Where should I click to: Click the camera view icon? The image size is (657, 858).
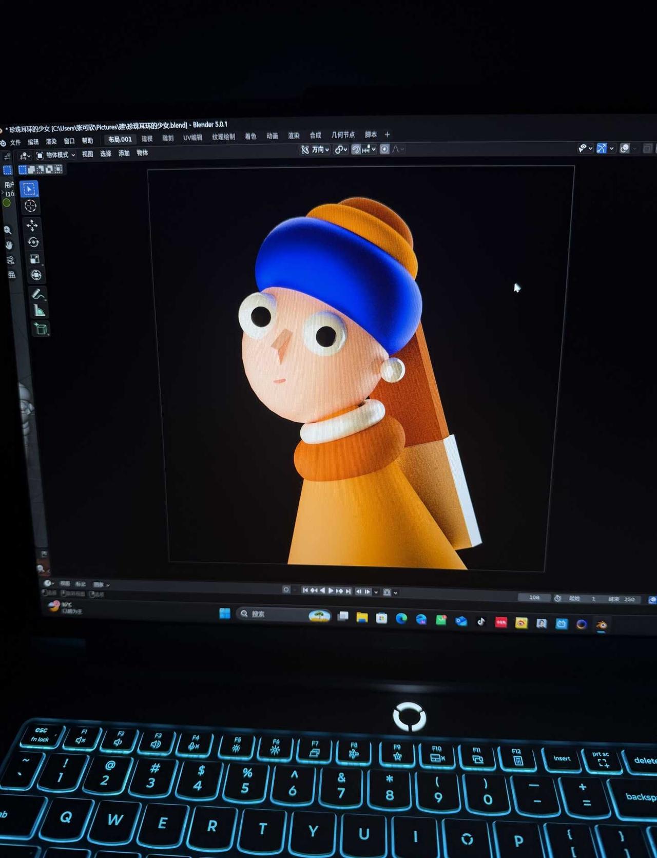pos(10,260)
